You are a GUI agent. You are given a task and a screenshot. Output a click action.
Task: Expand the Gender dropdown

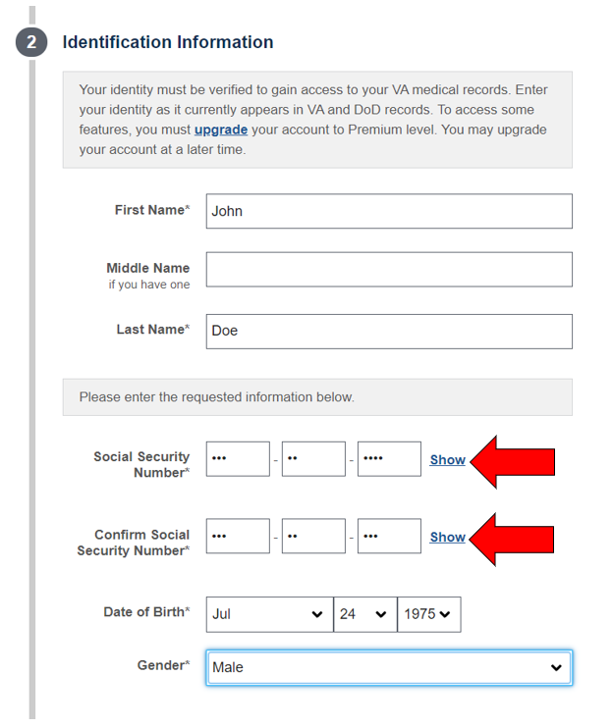click(389, 667)
